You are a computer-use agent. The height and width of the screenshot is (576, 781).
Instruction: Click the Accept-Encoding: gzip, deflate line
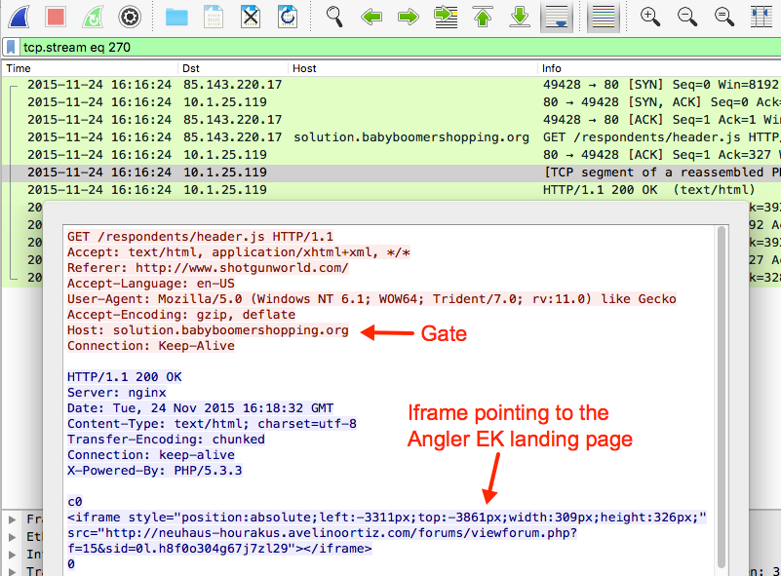pyautogui.click(x=181, y=314)
